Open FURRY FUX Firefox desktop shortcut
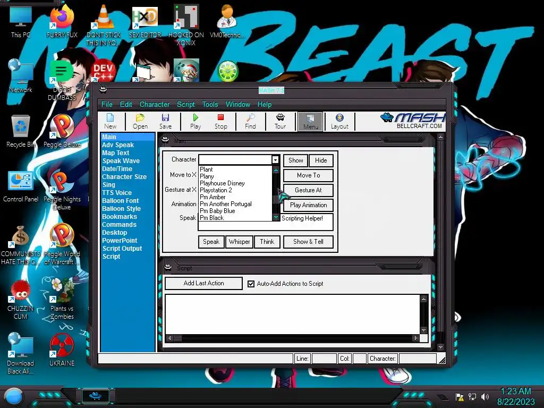 click(x=62, y=21)
